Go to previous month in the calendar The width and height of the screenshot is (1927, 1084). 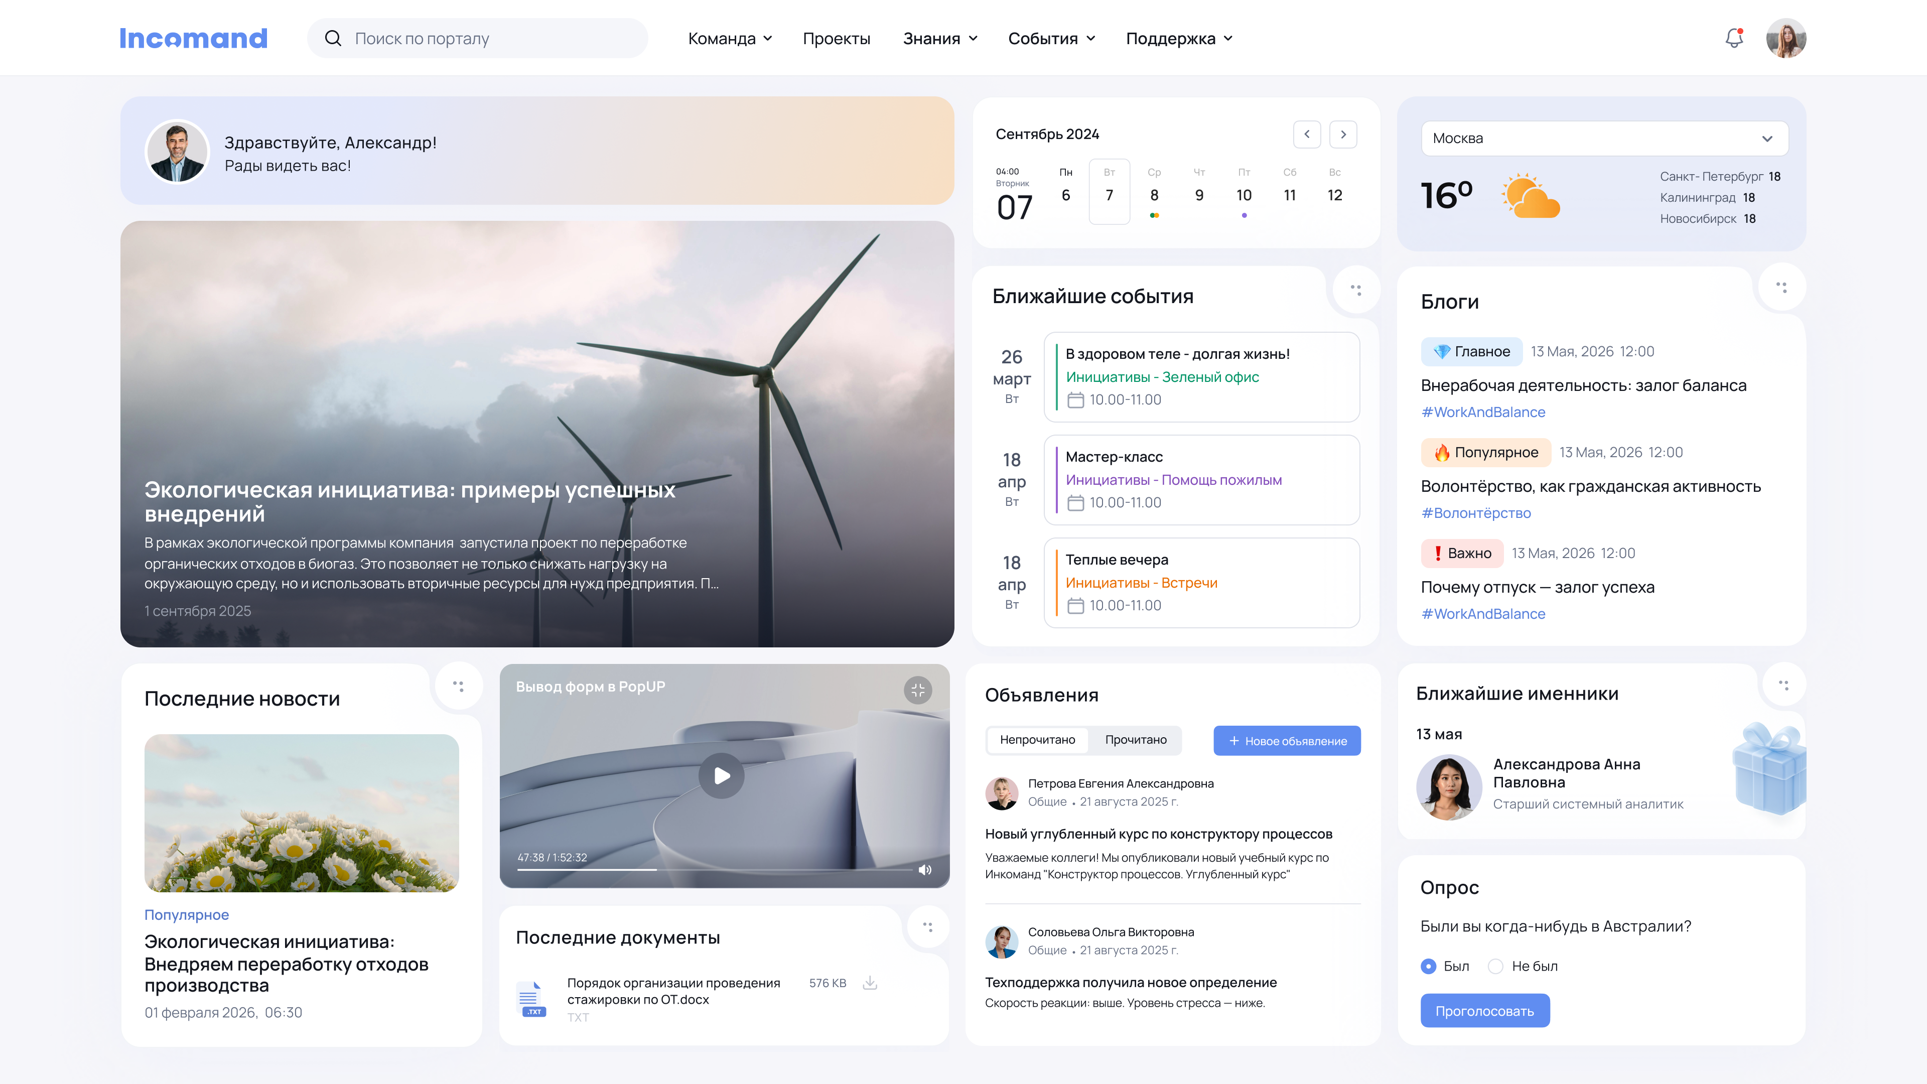[1307, 134]
